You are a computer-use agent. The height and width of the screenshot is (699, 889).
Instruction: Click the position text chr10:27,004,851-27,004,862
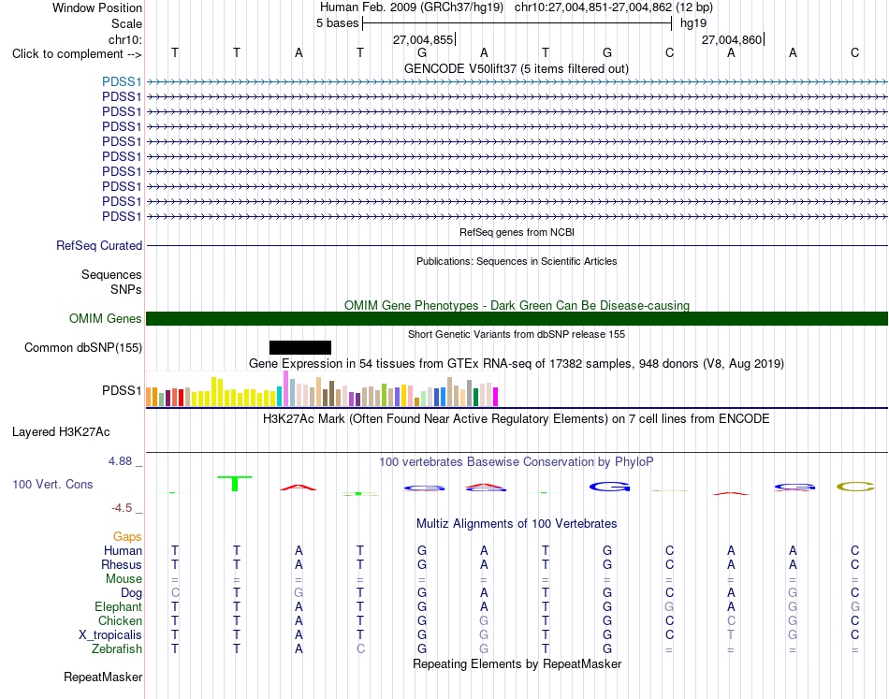pyautogui.click(x=593, y=7)
